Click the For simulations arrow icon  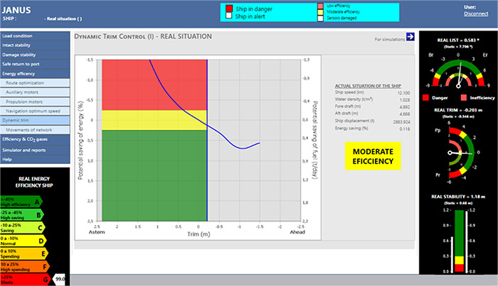point(410,37)
